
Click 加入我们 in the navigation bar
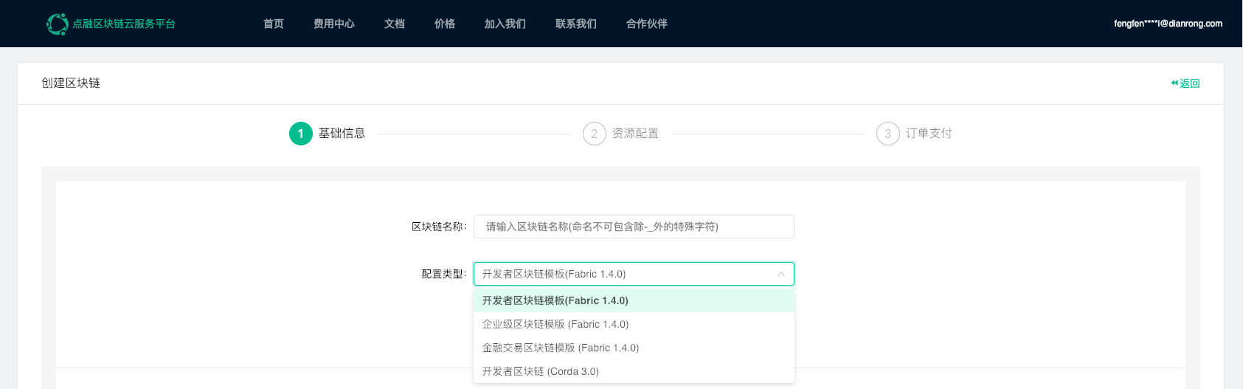(x=505, y=24)
